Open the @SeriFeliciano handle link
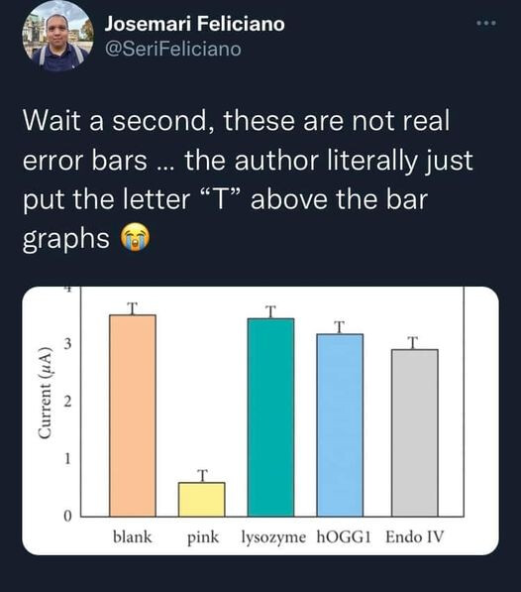The width and height of the screenshot is (521, 592). (173, 49)
